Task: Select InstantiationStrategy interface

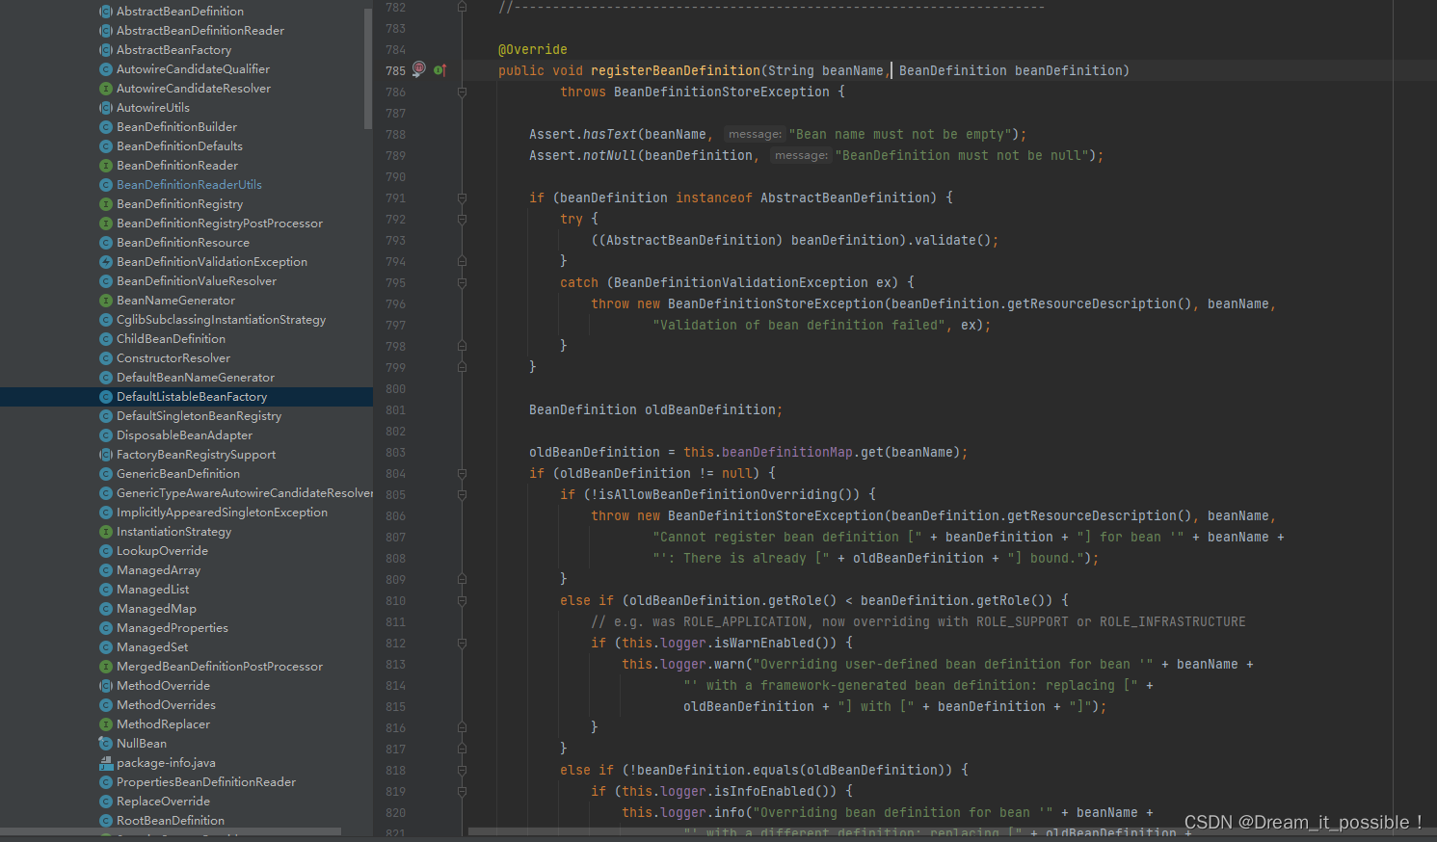Action: click(173, 532)
